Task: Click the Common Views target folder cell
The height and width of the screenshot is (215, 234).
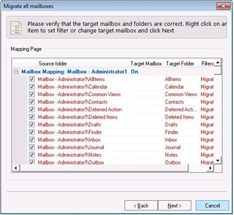Action: click(x=181, y=94)
